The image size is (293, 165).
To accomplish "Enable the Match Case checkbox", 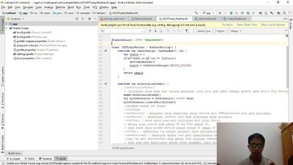I will click(195, 31).
